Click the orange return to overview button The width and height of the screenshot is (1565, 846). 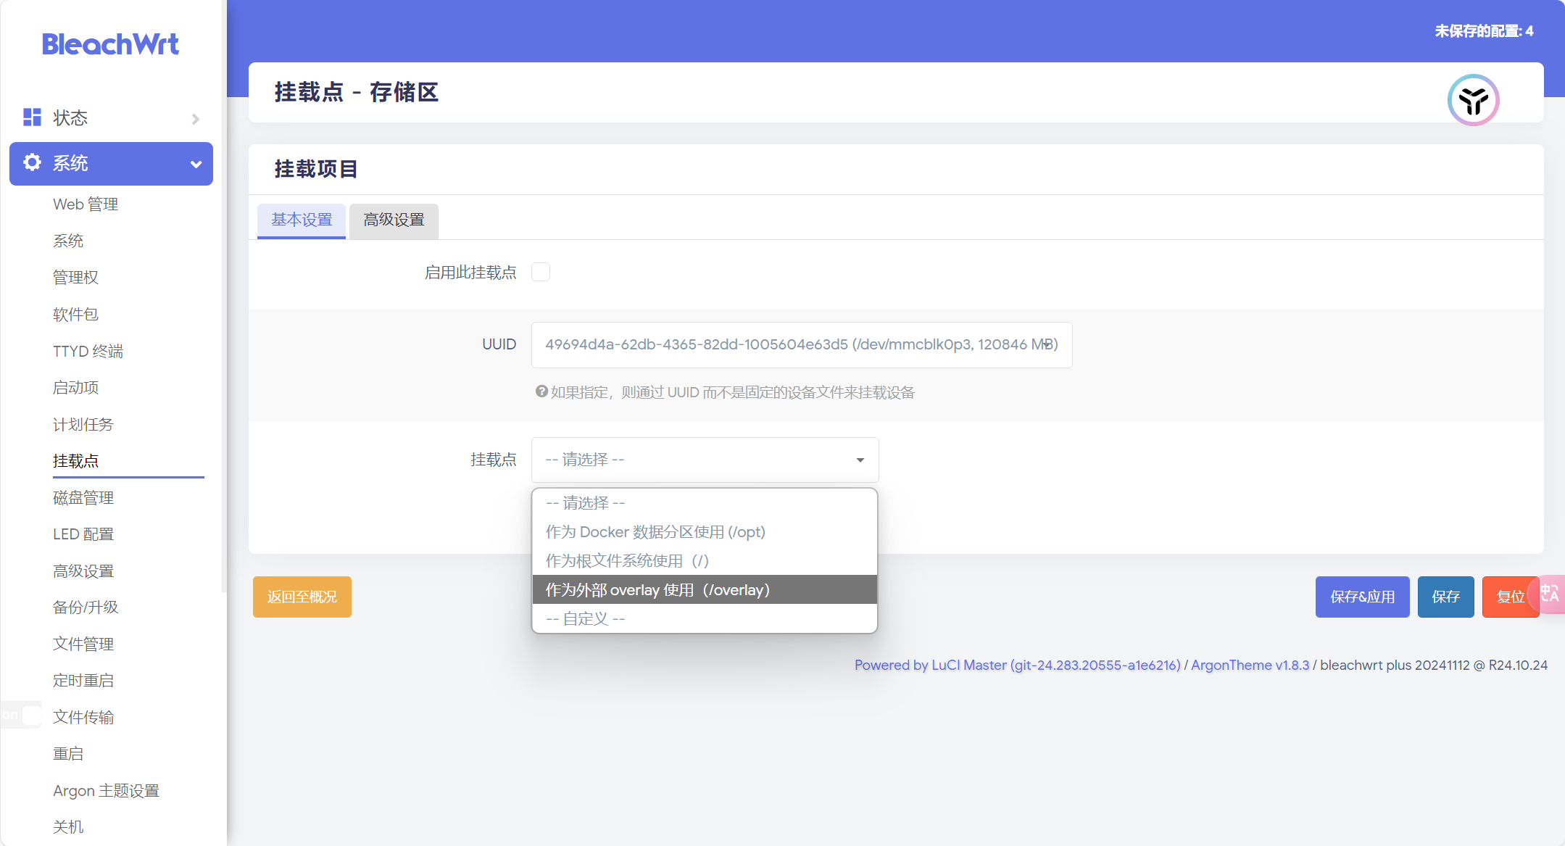tap(302, 597)
